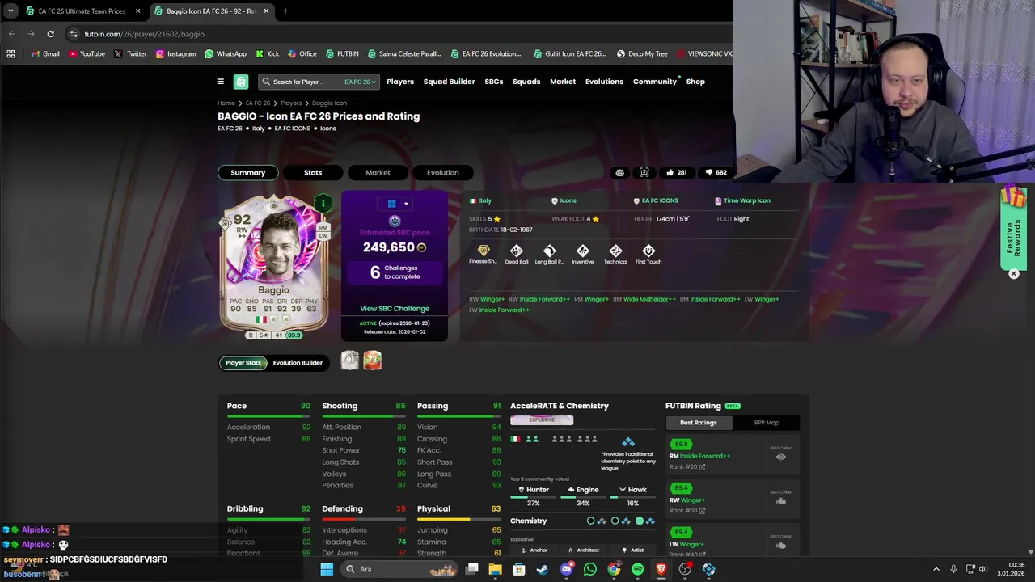Image resolution: width=1035 pixels, height=582 pixels.
Task: Click the Windows Start button
Action: point(327,569)
